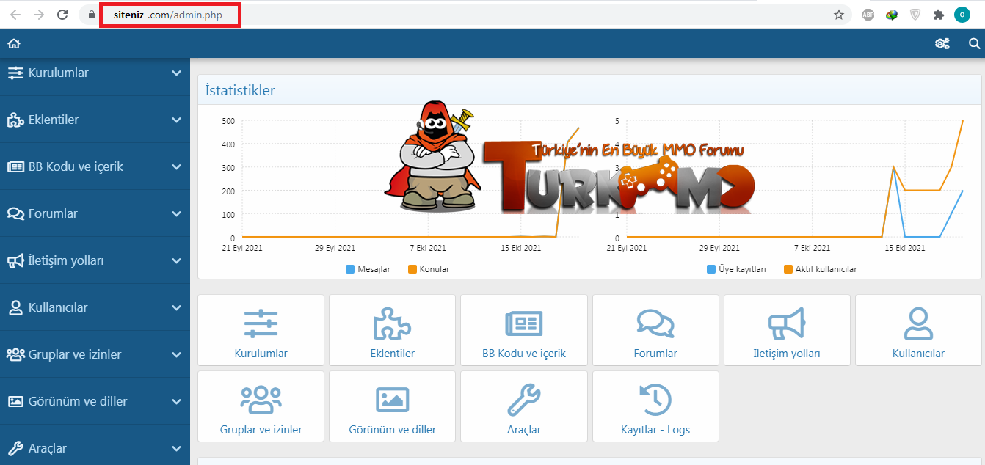Click the İletişim yolları megaphone sidebar icon

(x=15, y=260)
